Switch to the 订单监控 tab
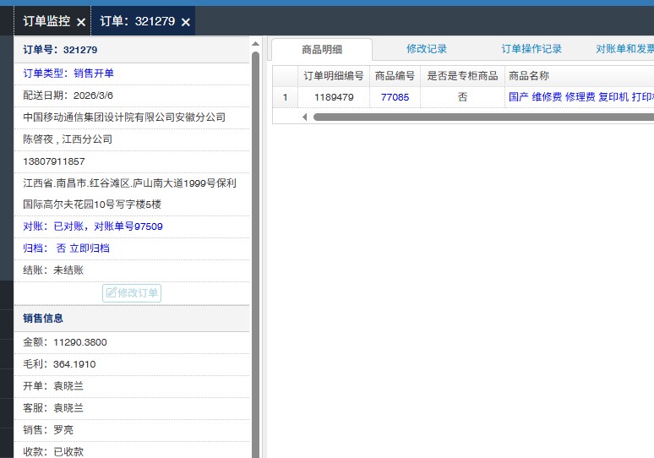Screen dimensions: 654x458 point(46,21)
